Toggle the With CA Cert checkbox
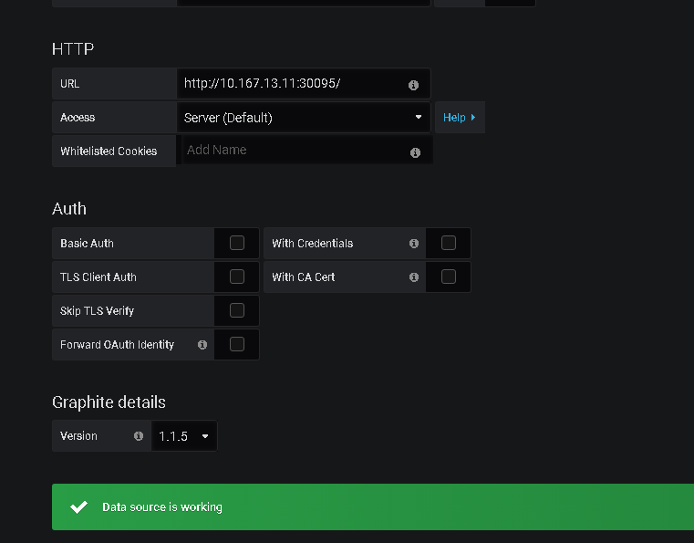 click(448, 277)
